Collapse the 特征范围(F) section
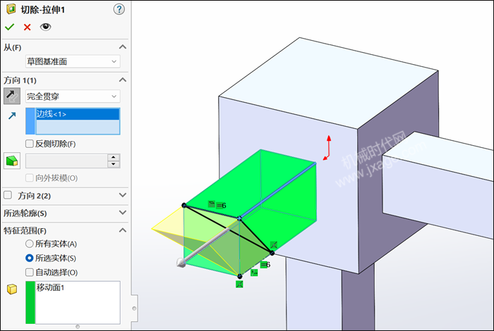Viewport: 494px width, 331px height. (123, 230)
